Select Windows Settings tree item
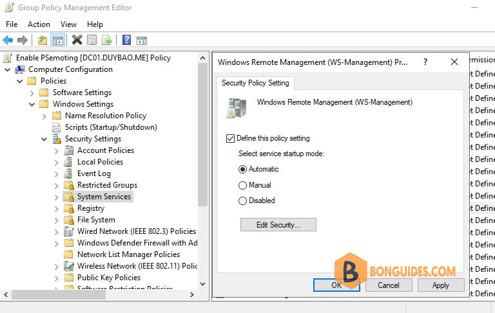 click(83, 104)
